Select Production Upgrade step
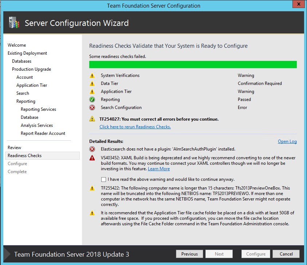This screenshot has width=307, height=265. pos(32,69)
